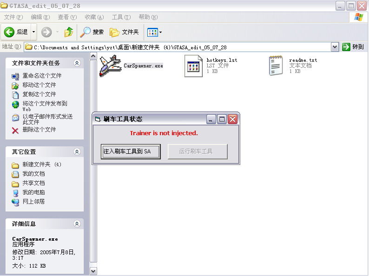Collapse the Details (详细信息) panel
This screenshot has height=276, width=369.
coord(77,224)
